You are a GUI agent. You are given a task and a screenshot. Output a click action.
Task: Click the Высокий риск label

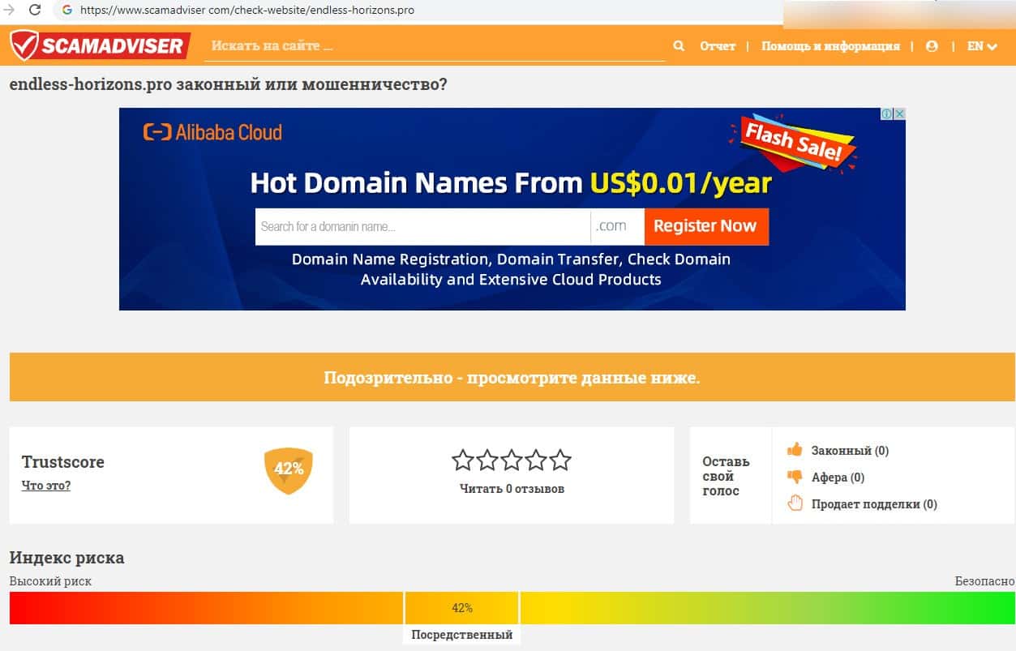[50, 581]
